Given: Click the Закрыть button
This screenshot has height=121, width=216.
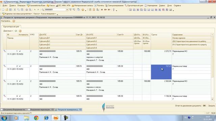Looking at the screenshot, I should tap(212, 106).
